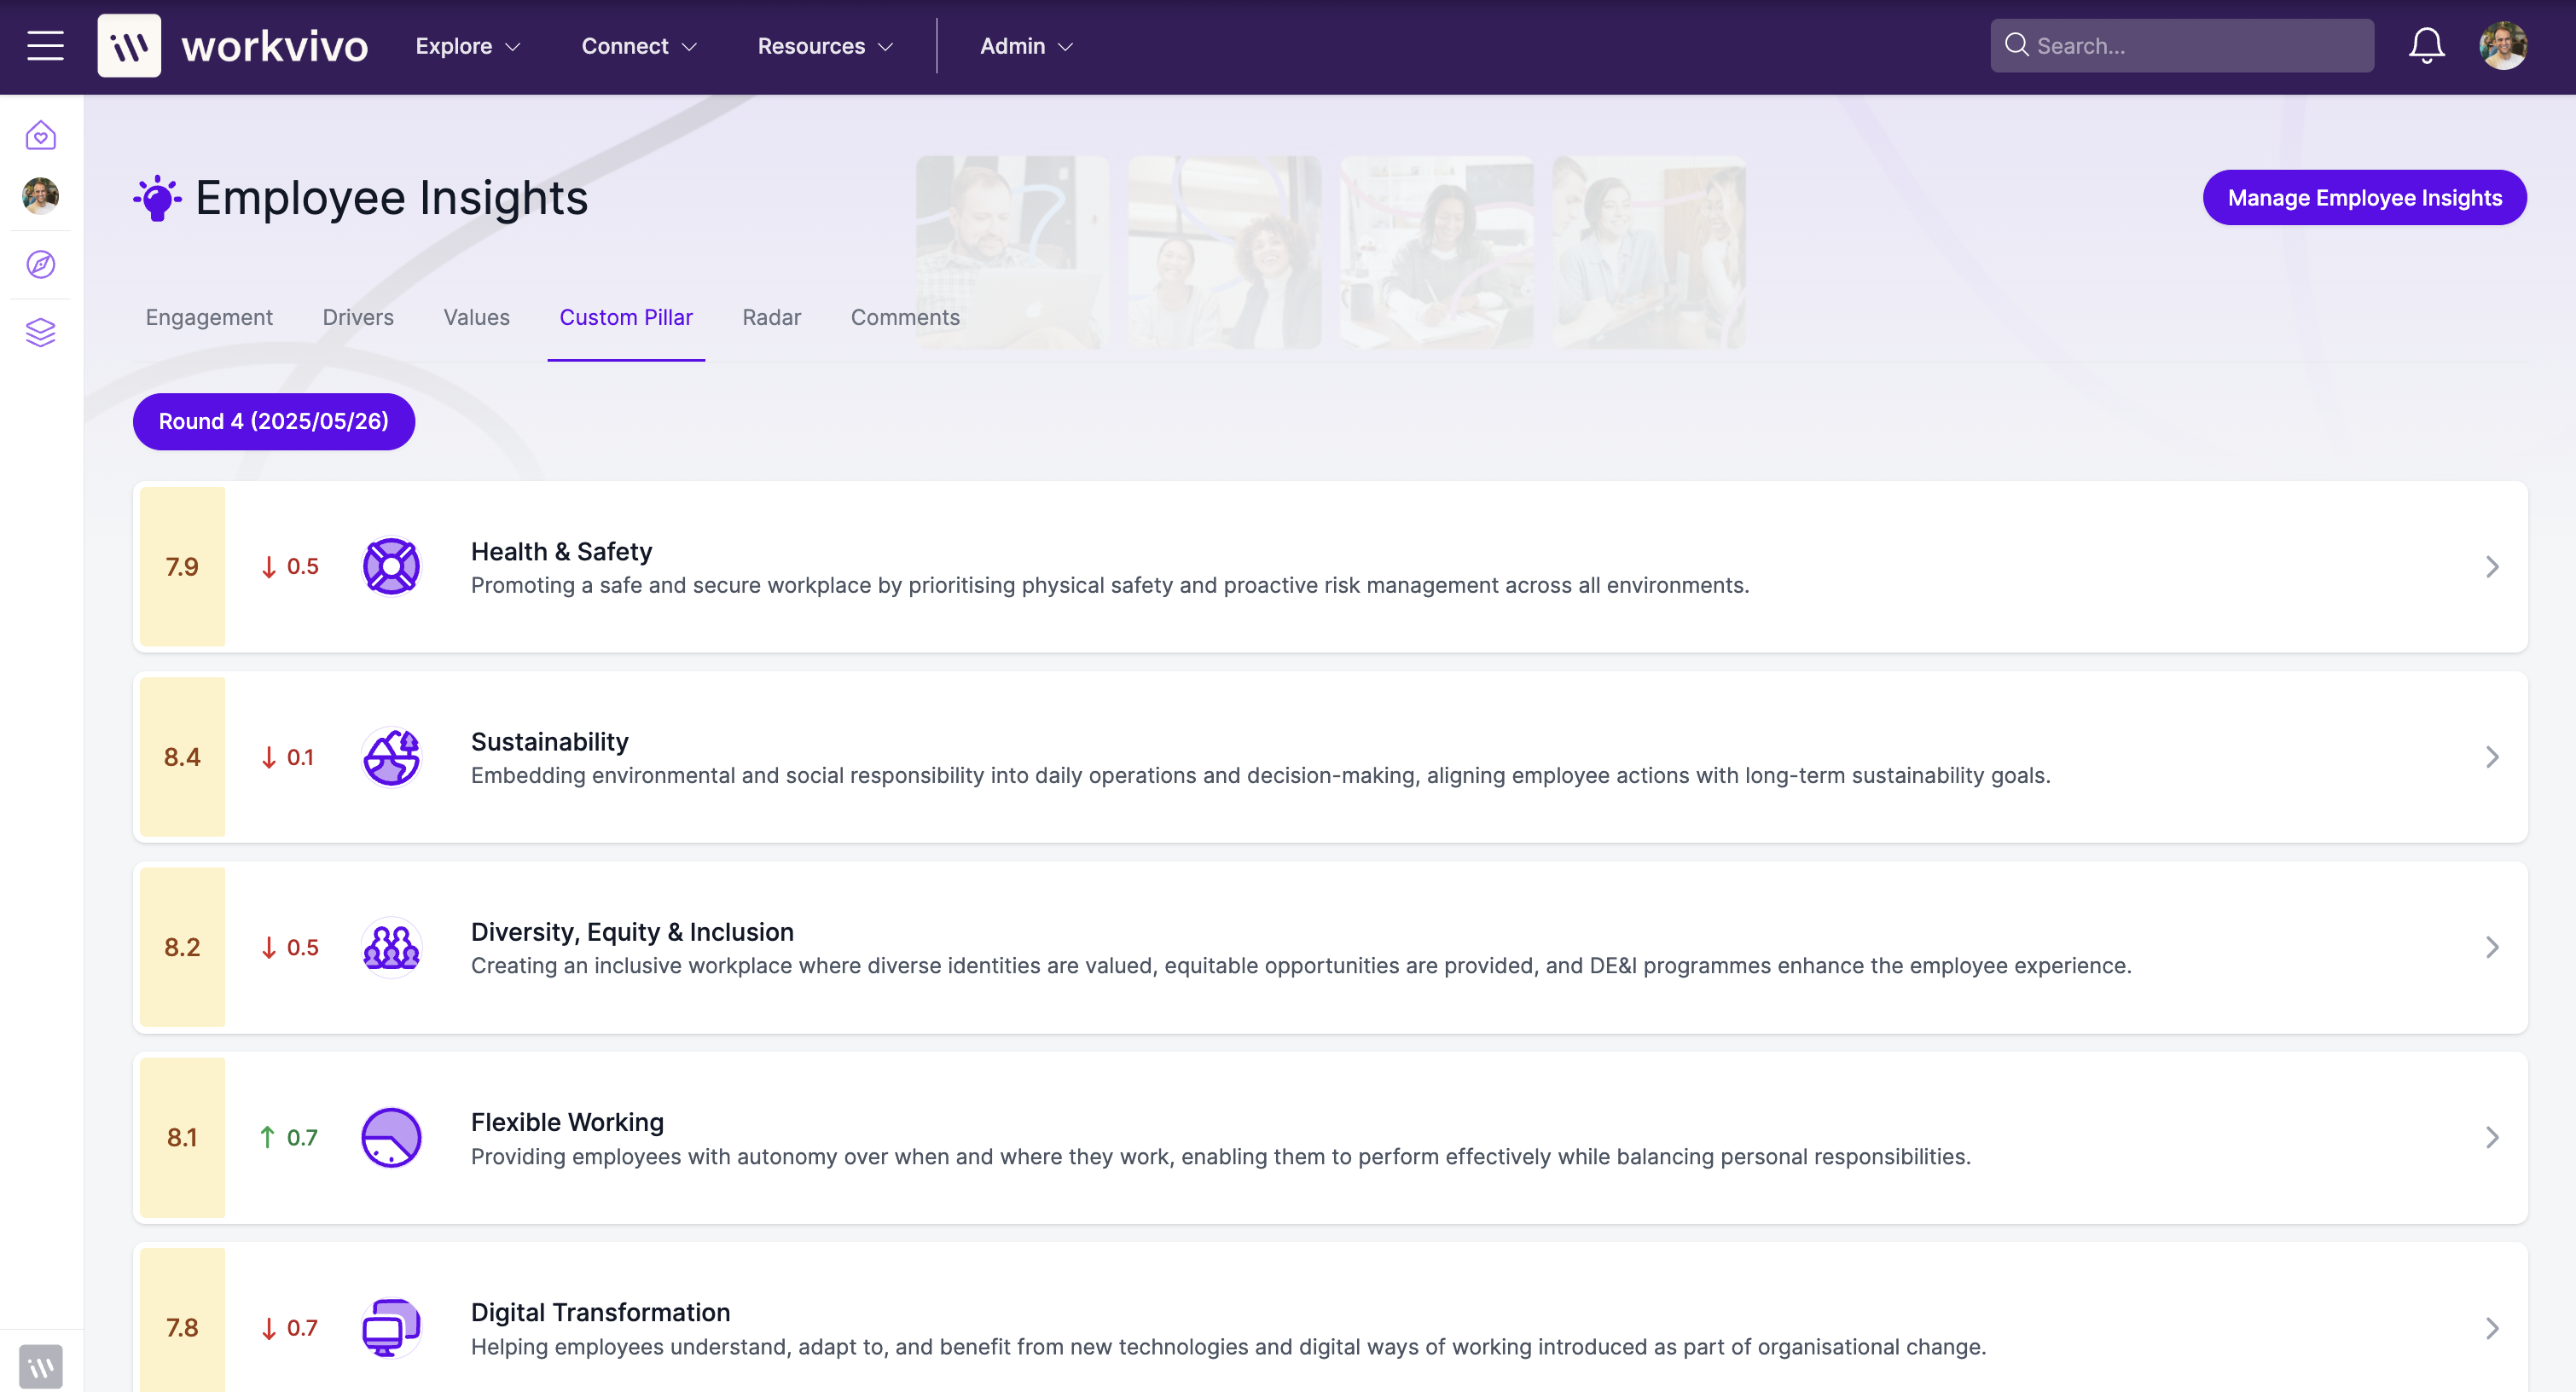Select the Custom Pillar tab
This screenshot has width=2576, height=1392.
tap(626, 318)
